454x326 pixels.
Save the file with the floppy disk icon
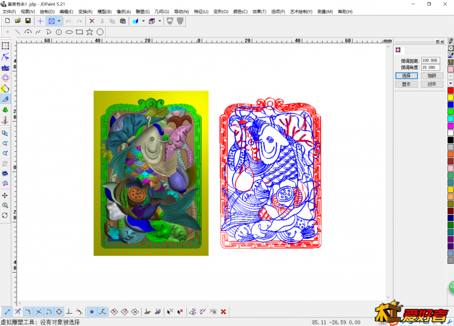coord(28,21)
